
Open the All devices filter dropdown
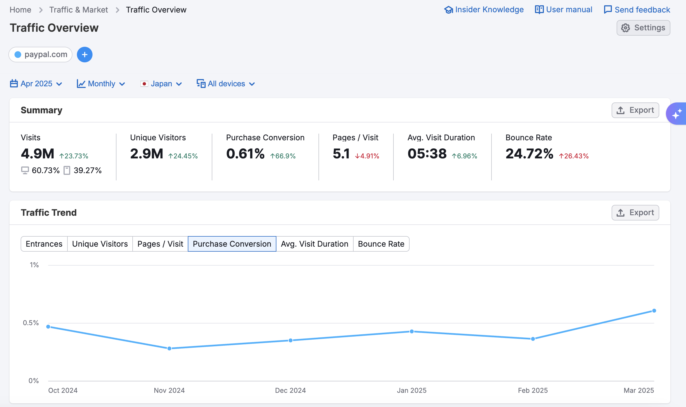pyautogui.click(x=226, y=84)
